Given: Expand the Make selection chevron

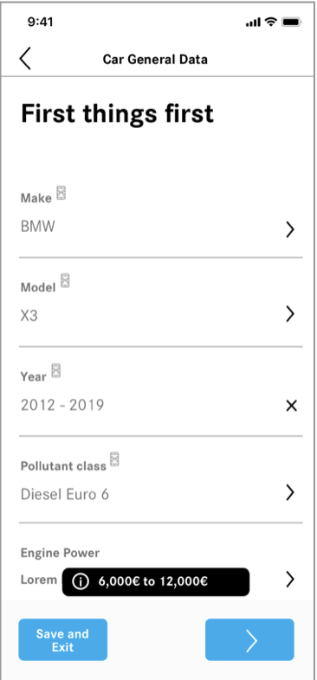Looking at the screenshot, I should 290,229.
